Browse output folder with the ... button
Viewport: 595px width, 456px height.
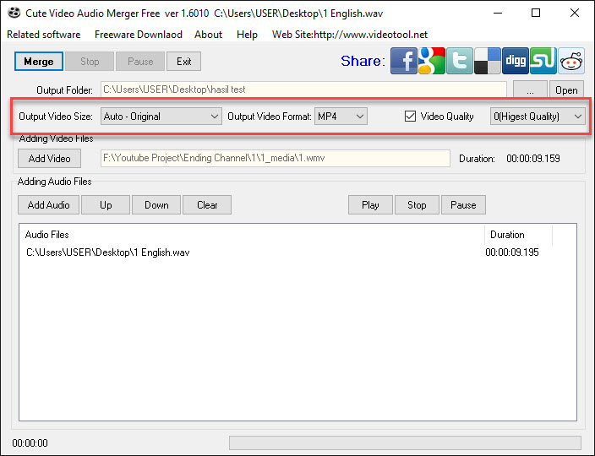pyautogui.click(x=530, y=90)
